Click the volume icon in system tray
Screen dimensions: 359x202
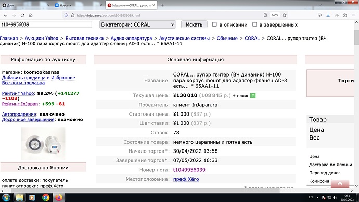pyautogui.click(x=335, y=197)
